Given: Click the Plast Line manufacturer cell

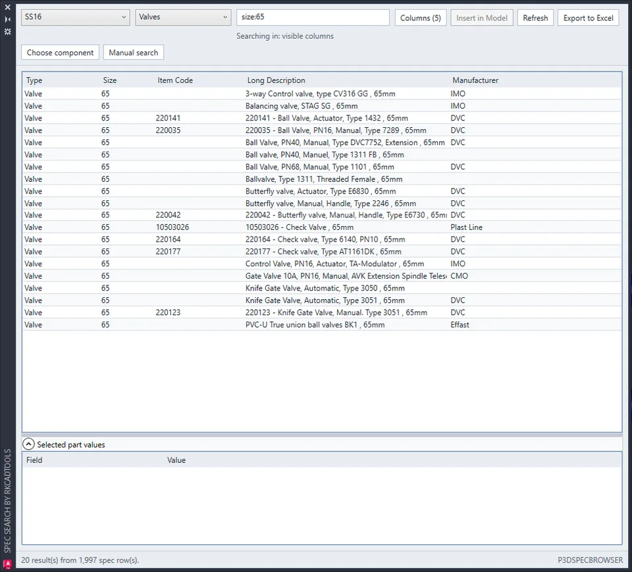Looking at the screenshot, I should tap(466, 227).
